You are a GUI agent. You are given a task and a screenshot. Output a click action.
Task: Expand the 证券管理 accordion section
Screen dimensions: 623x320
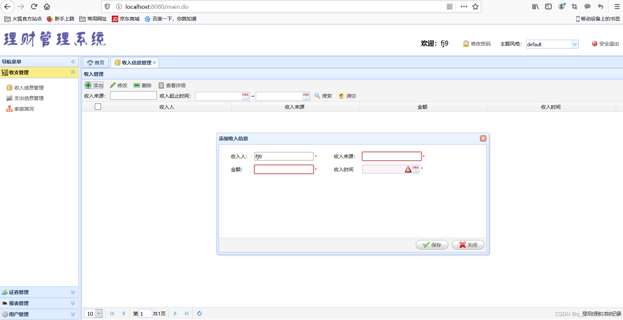[73, 292]
